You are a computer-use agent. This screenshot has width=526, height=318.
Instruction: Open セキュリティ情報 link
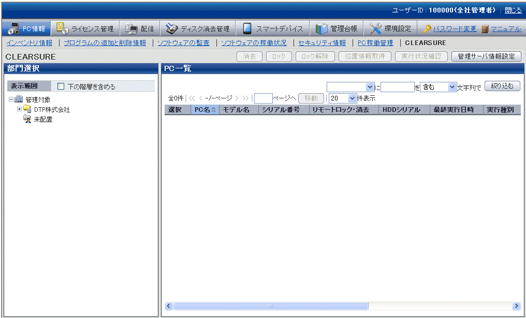(322, 43)
